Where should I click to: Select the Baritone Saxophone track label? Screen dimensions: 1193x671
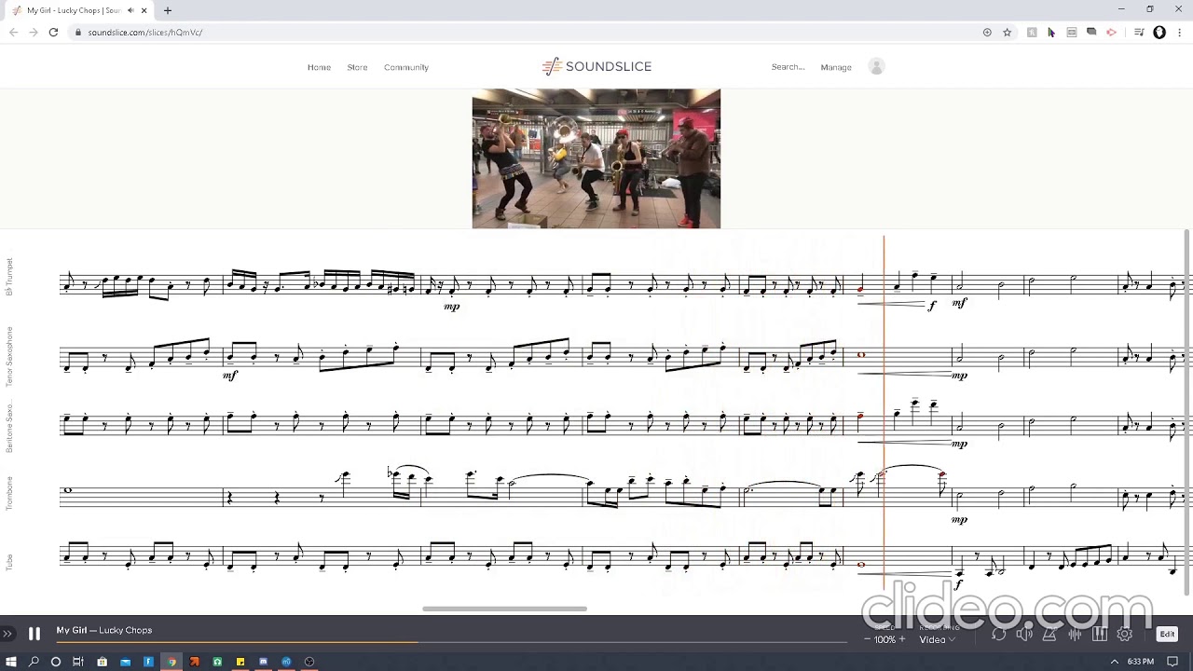(x=9, y=428)
